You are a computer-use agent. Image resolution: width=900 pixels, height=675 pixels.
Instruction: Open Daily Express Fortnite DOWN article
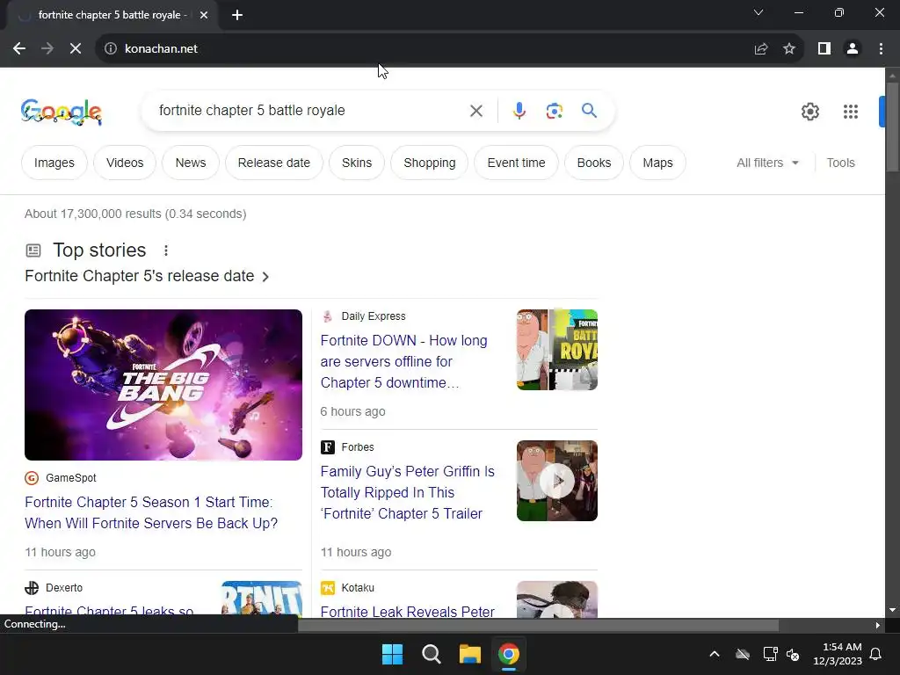[403, 361]
